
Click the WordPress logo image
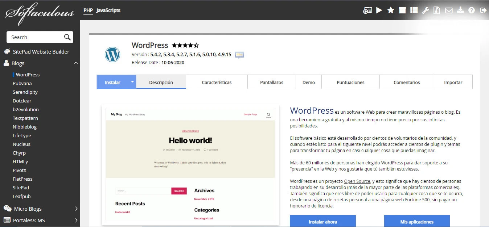[112, 55]
